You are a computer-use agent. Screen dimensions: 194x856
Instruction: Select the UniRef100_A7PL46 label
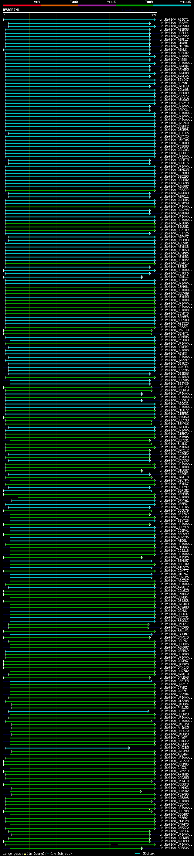pyautogui.click(x=174, y=77)
